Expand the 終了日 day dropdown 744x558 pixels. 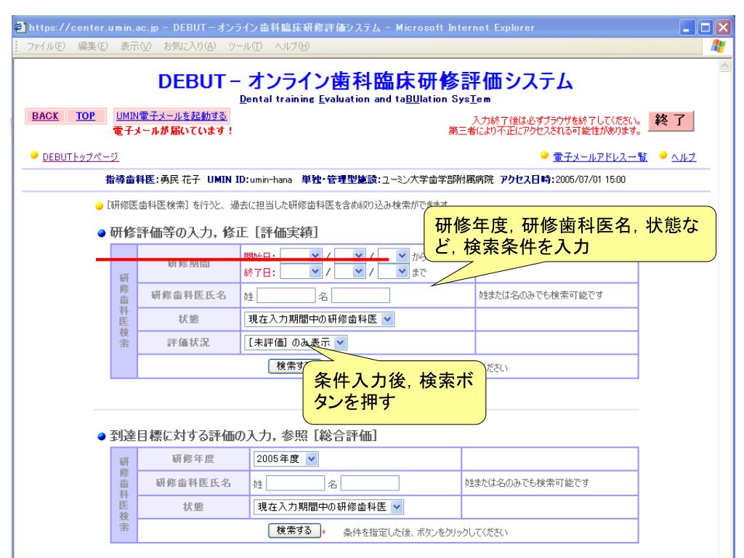[x=393, y=272]
